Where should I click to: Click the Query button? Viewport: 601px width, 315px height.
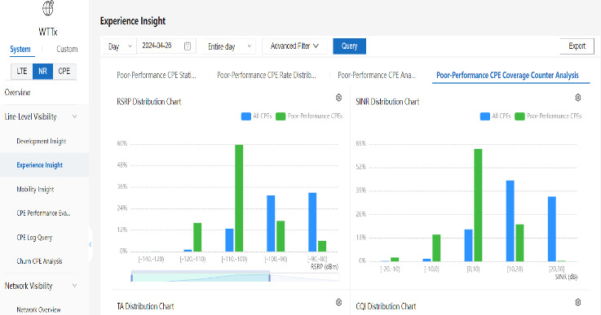[x=349, y=46]
